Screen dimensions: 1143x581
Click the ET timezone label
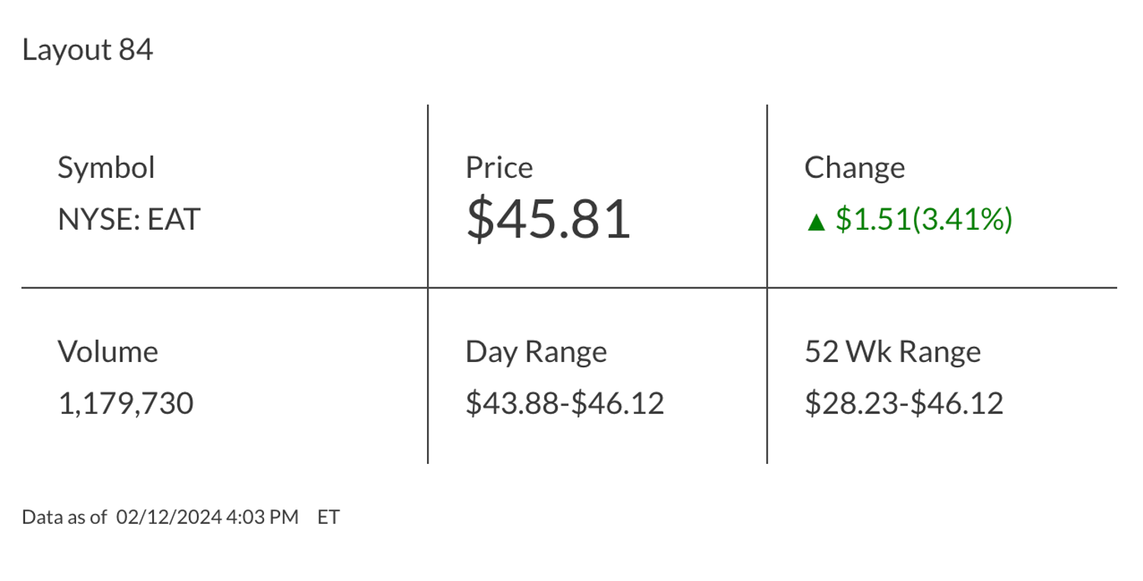point(328,518)
